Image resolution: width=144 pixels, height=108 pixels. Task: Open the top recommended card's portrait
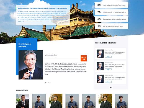click(100, 53)
